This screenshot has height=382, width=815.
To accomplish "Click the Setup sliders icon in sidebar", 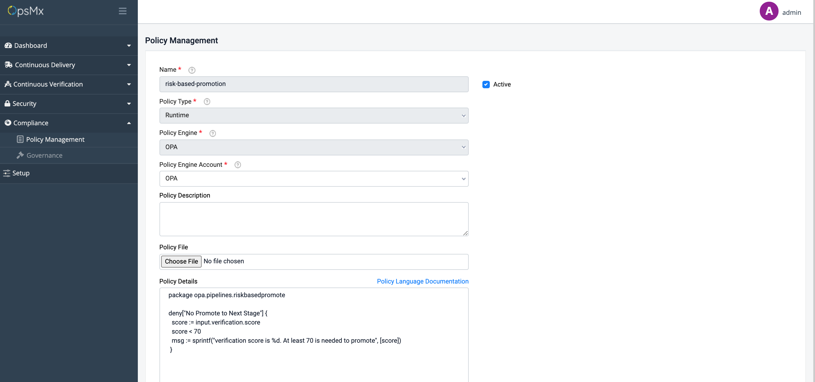I will tap(7, 173).
